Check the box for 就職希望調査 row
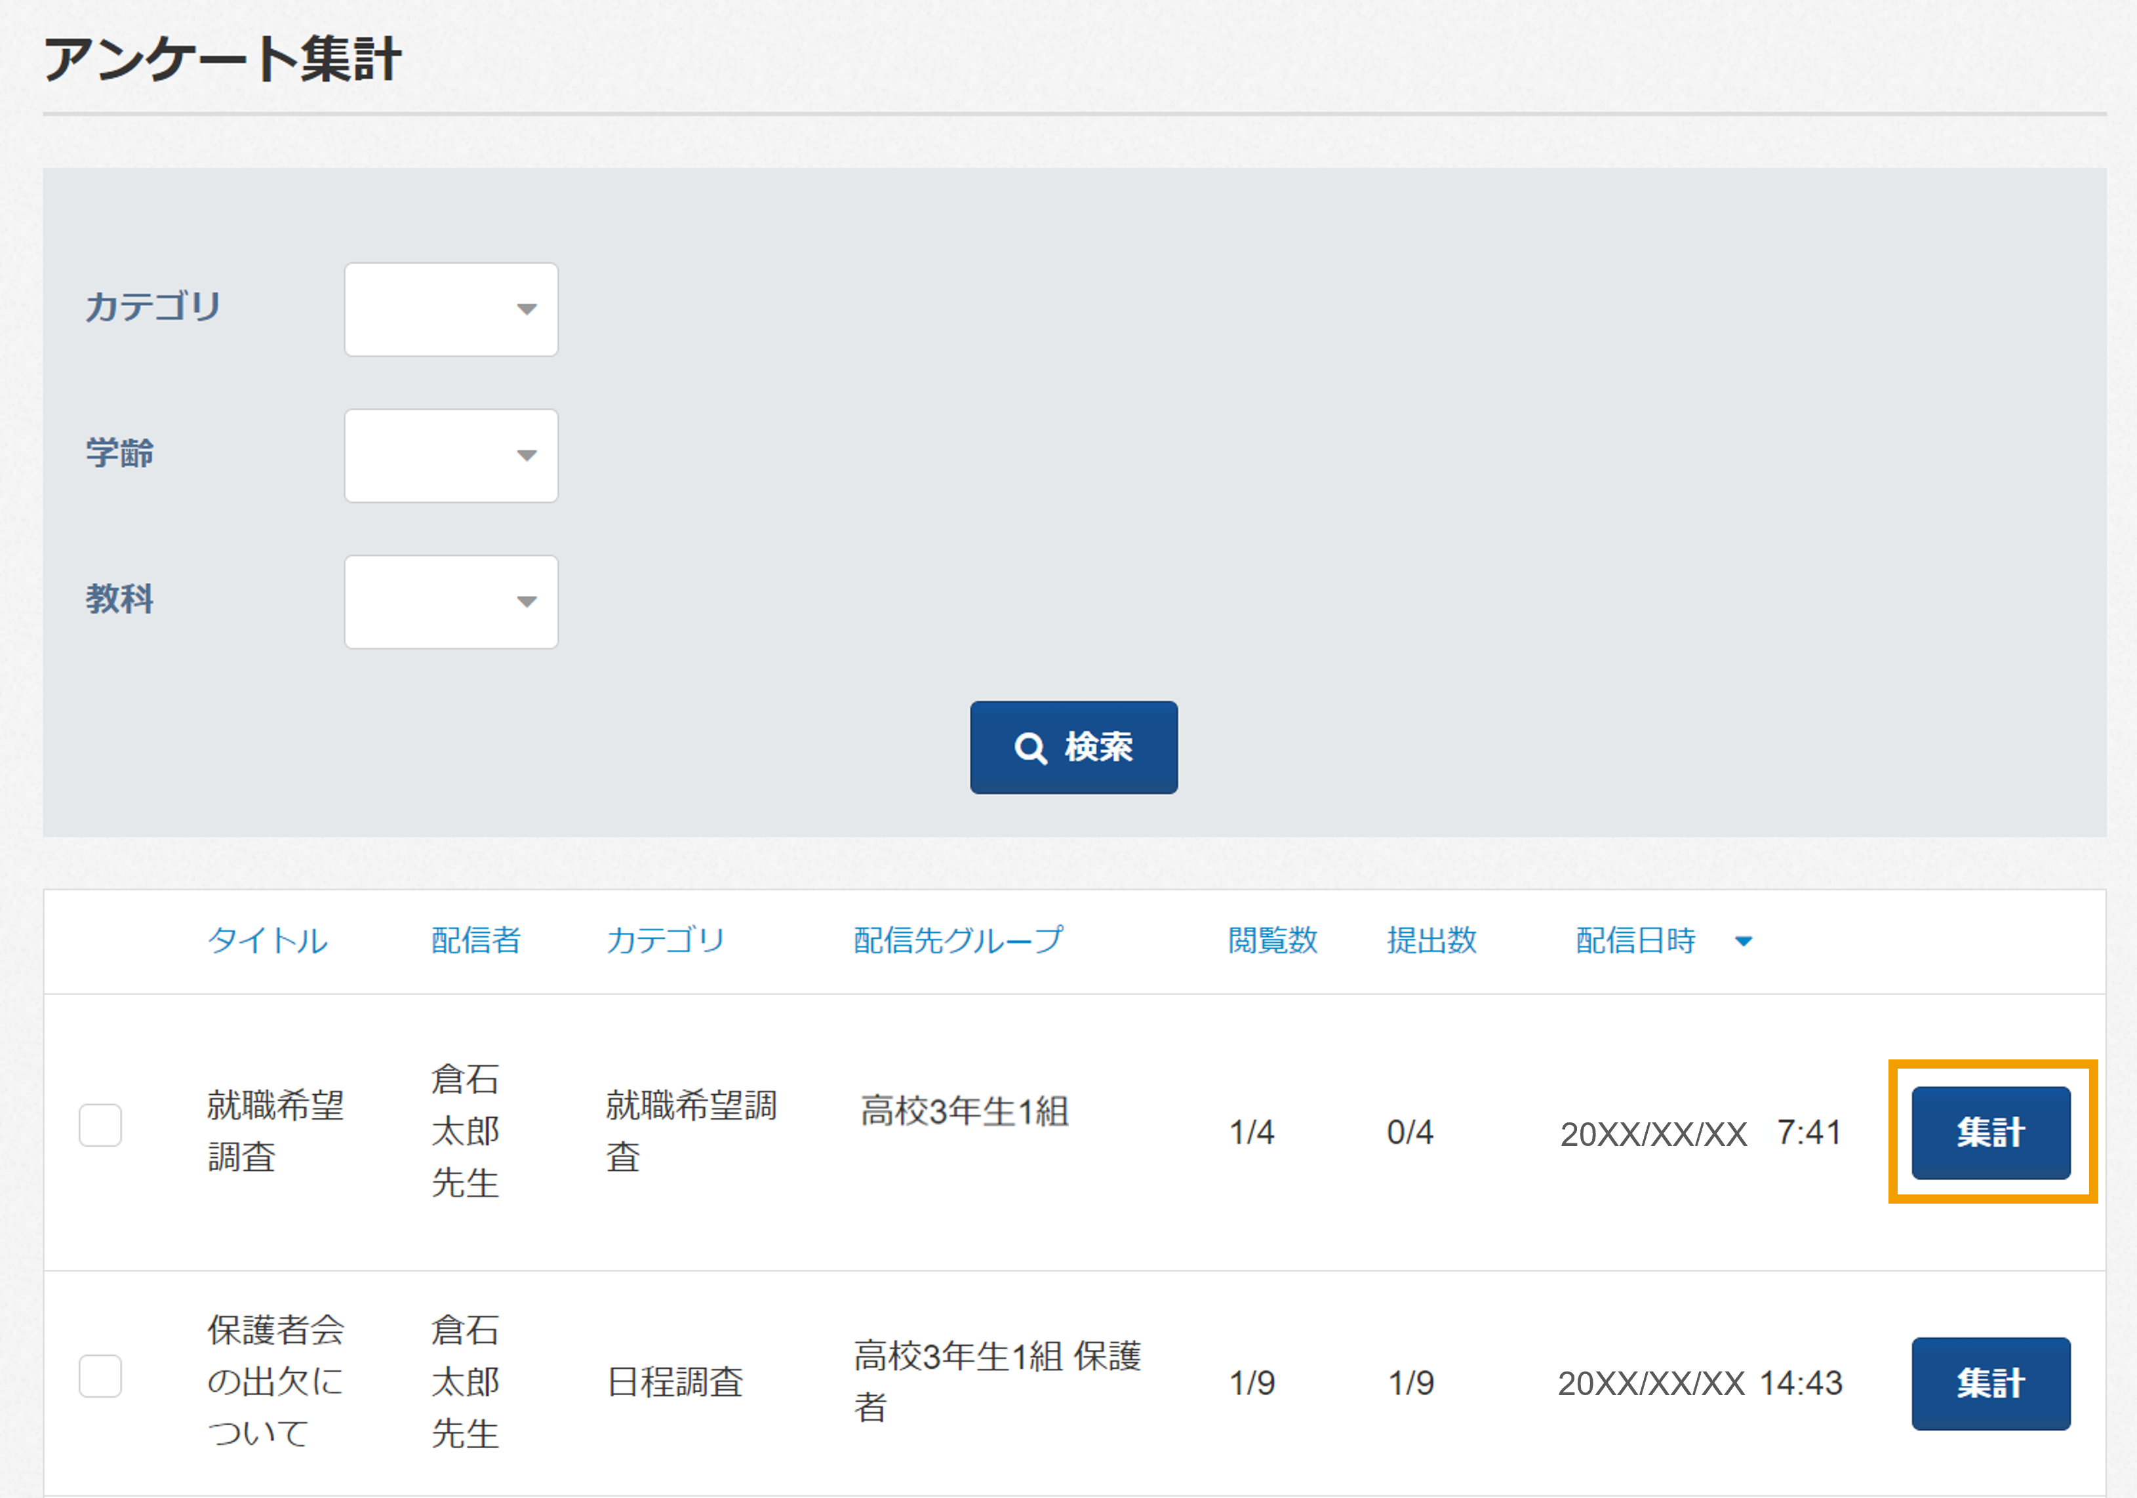 100,1126
